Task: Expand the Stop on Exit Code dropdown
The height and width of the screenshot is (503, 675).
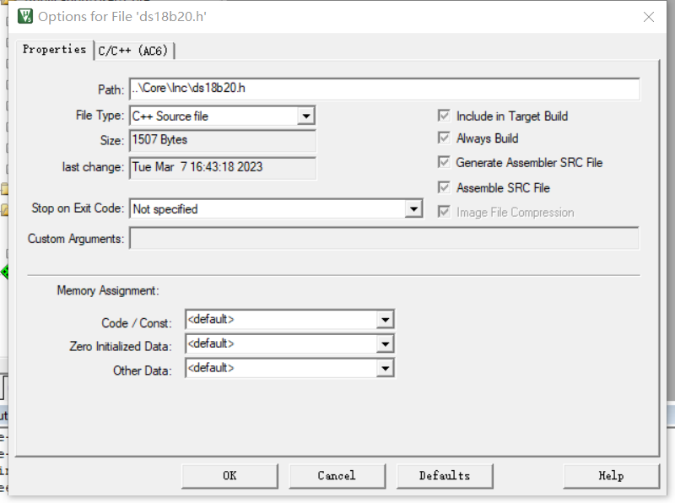Action: pos(413,208)
